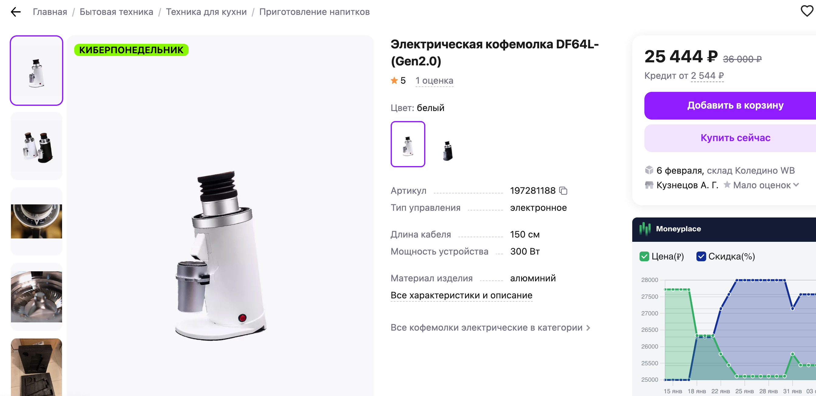
Task: Click Добавить в корзину button
Action: click(x=735, y=106)
